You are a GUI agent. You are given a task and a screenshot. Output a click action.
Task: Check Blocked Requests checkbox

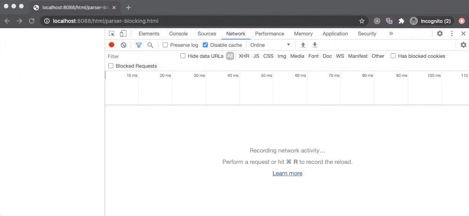coord(111,66)
